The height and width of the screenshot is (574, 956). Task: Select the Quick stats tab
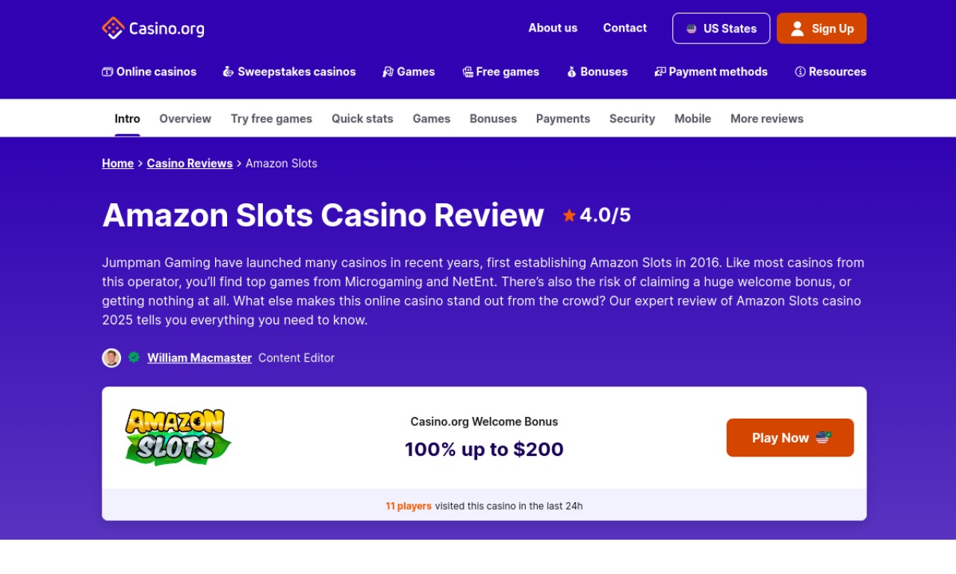point(362,118)
